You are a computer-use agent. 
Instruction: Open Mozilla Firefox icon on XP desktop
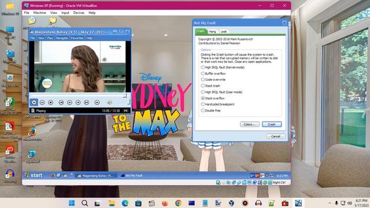click(32, 132)
